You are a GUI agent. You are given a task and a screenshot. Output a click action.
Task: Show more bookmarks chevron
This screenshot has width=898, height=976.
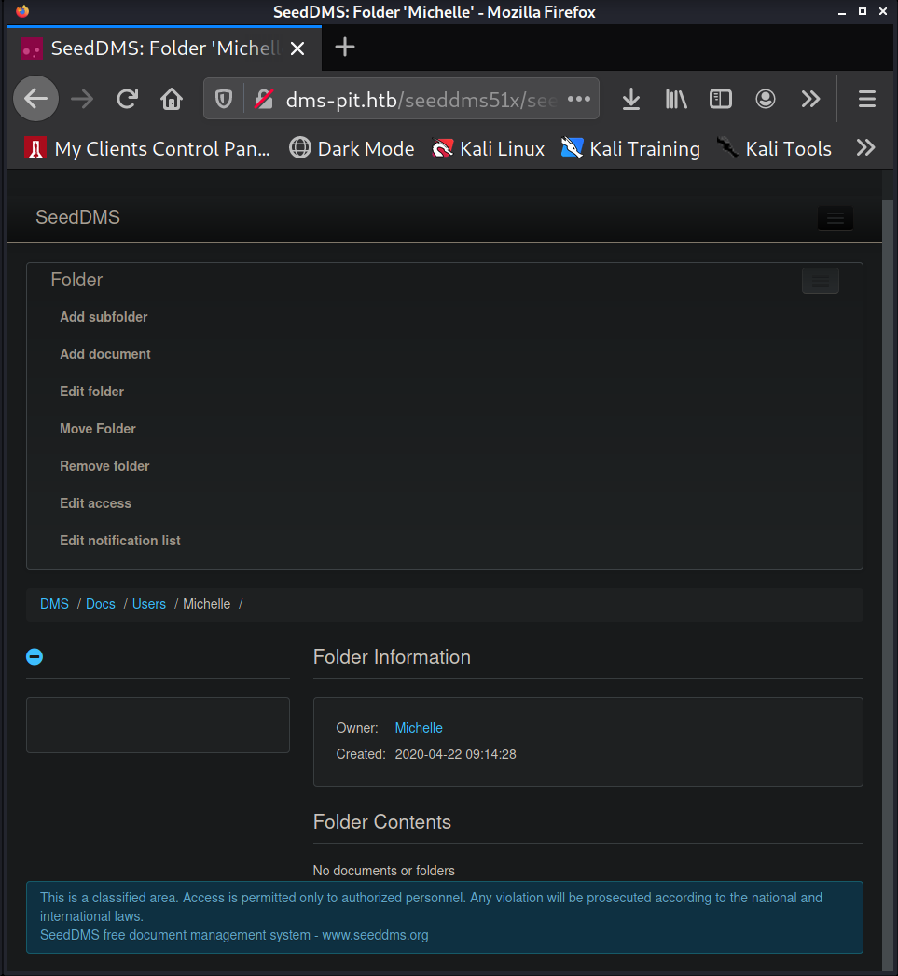coord(865,148)
